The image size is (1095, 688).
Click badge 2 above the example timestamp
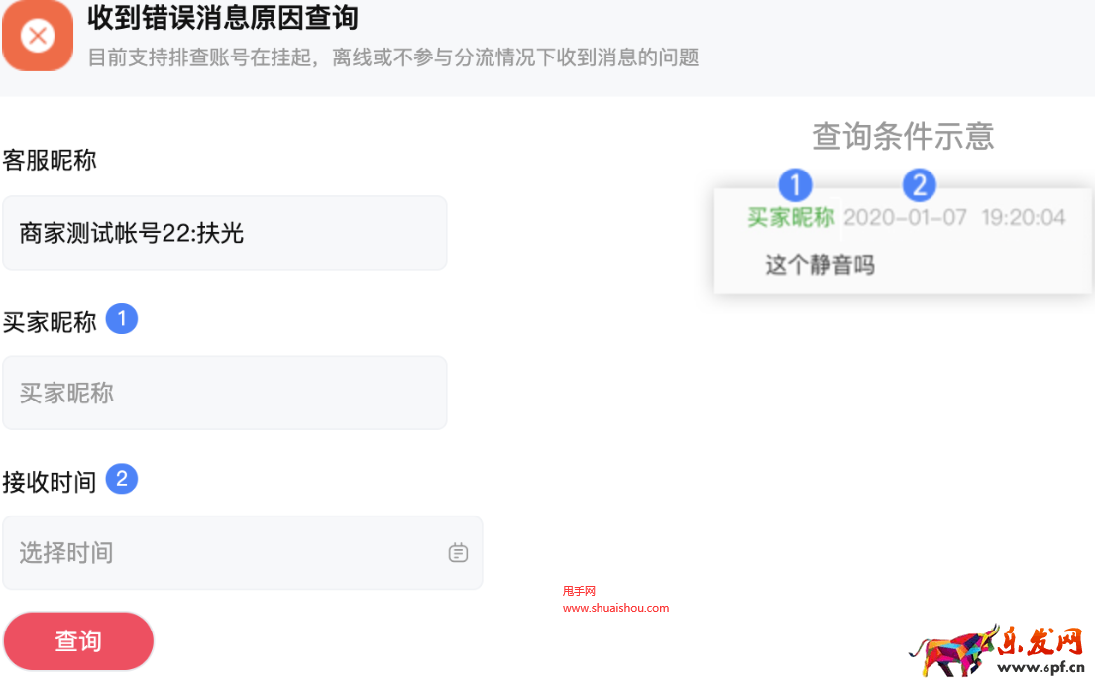(x=922, y=184)
